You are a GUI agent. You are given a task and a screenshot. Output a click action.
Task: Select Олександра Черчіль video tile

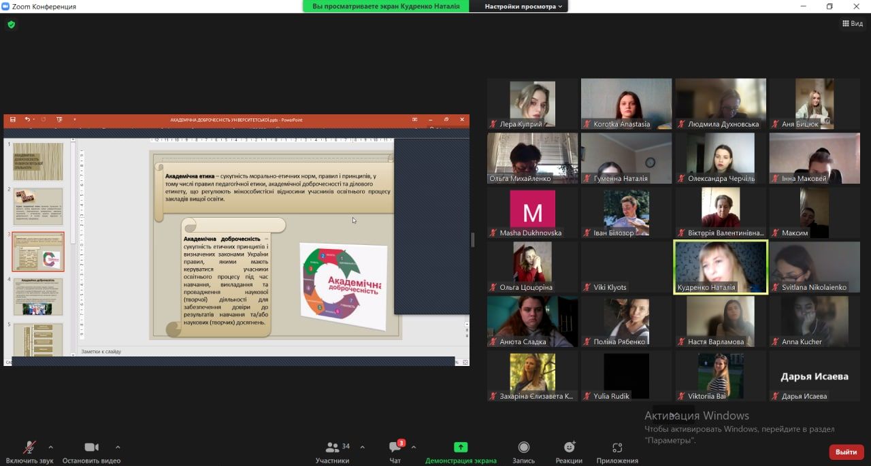click(x=721, y=158)
